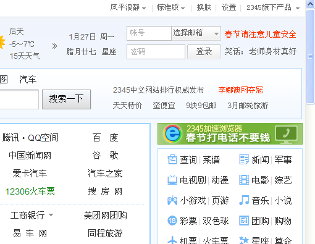The width and height of the screenshot is (315, 244).
Task: Open the 百度 site link
Action: [x=105, y=138]
